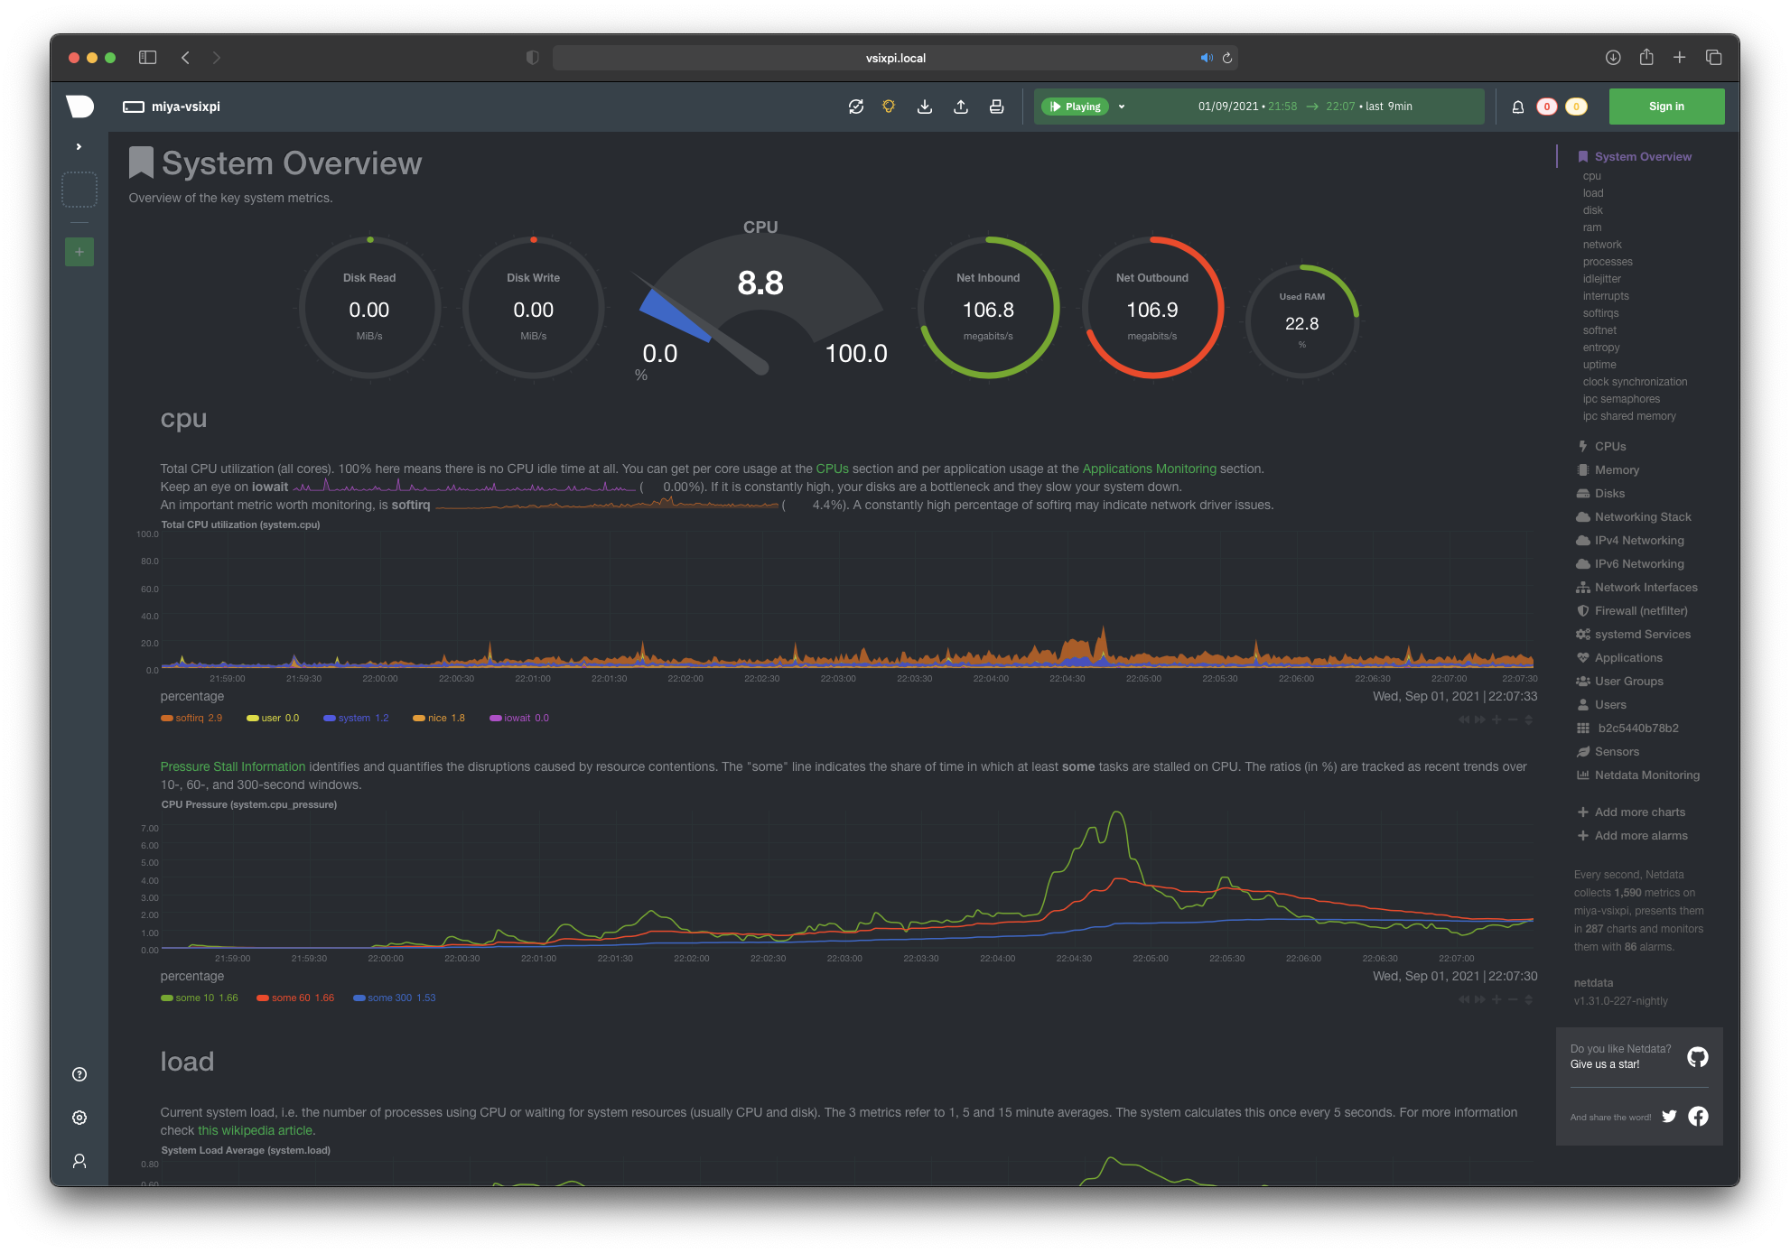The height and width of the screenshot is (1253, 1790).
Task: Open Networking Stack menu section
Action: [1642, 517]
